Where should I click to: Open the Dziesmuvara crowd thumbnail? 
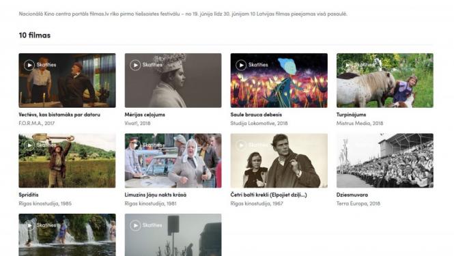tap(385, 160)
